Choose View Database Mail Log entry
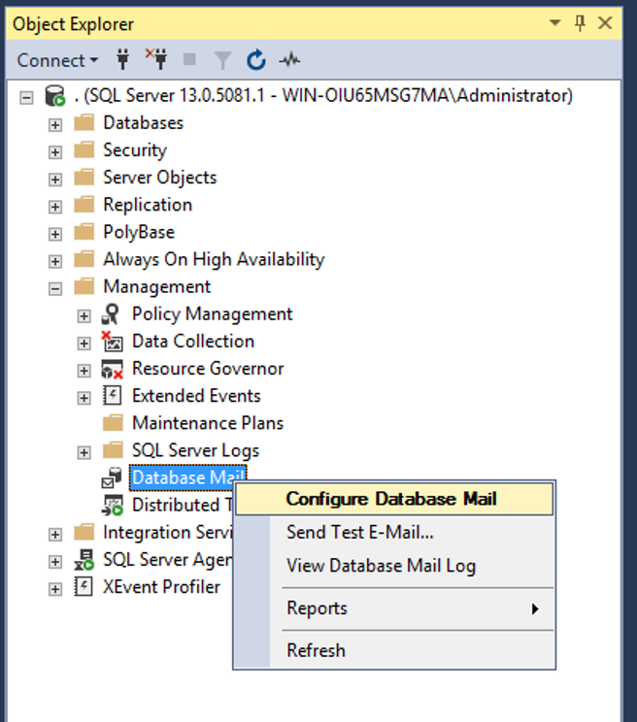The height and width of the screenshot is (722, 637). [x=394, y=566]
